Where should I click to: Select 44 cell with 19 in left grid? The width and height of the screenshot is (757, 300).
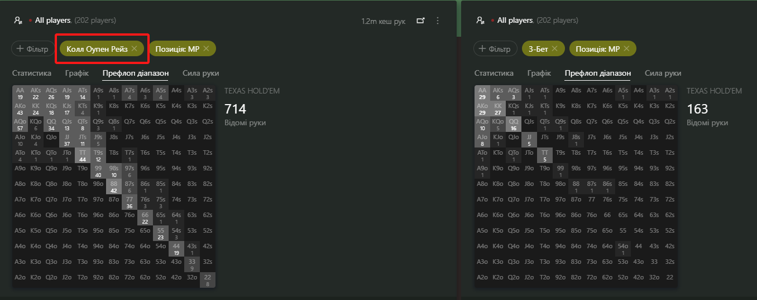point(176,249)
